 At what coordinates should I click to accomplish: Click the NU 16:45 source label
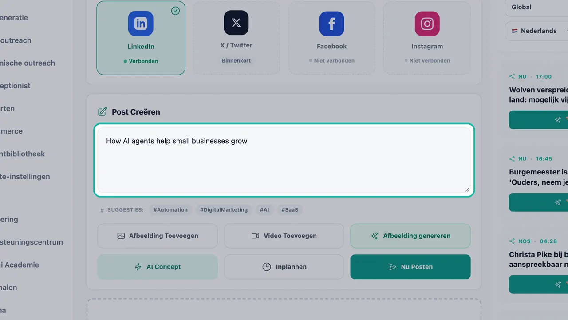coord(531,158)
